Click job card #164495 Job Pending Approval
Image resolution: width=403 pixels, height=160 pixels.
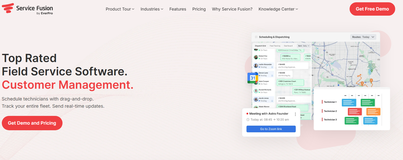[292, 66]
